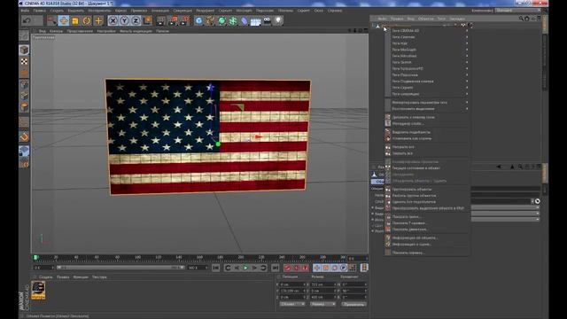Click the checkered Texture mode icon
Screen dimensions: 567x319
[x=24, y=61]
